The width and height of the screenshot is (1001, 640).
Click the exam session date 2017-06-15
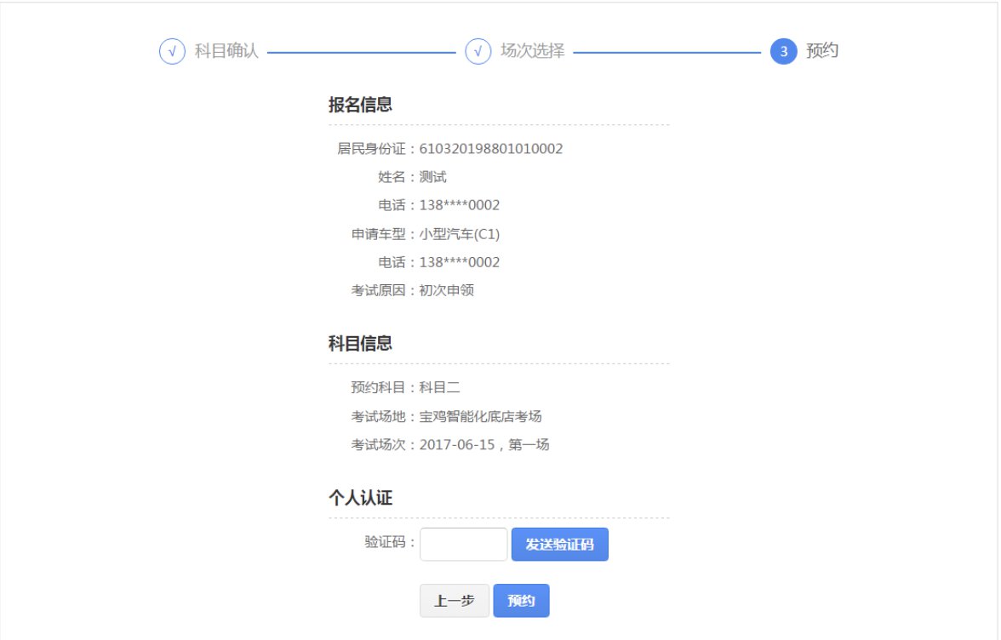tap(459, 445)
